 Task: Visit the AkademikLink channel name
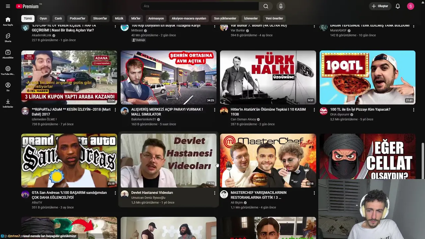[x=42, y=35]
